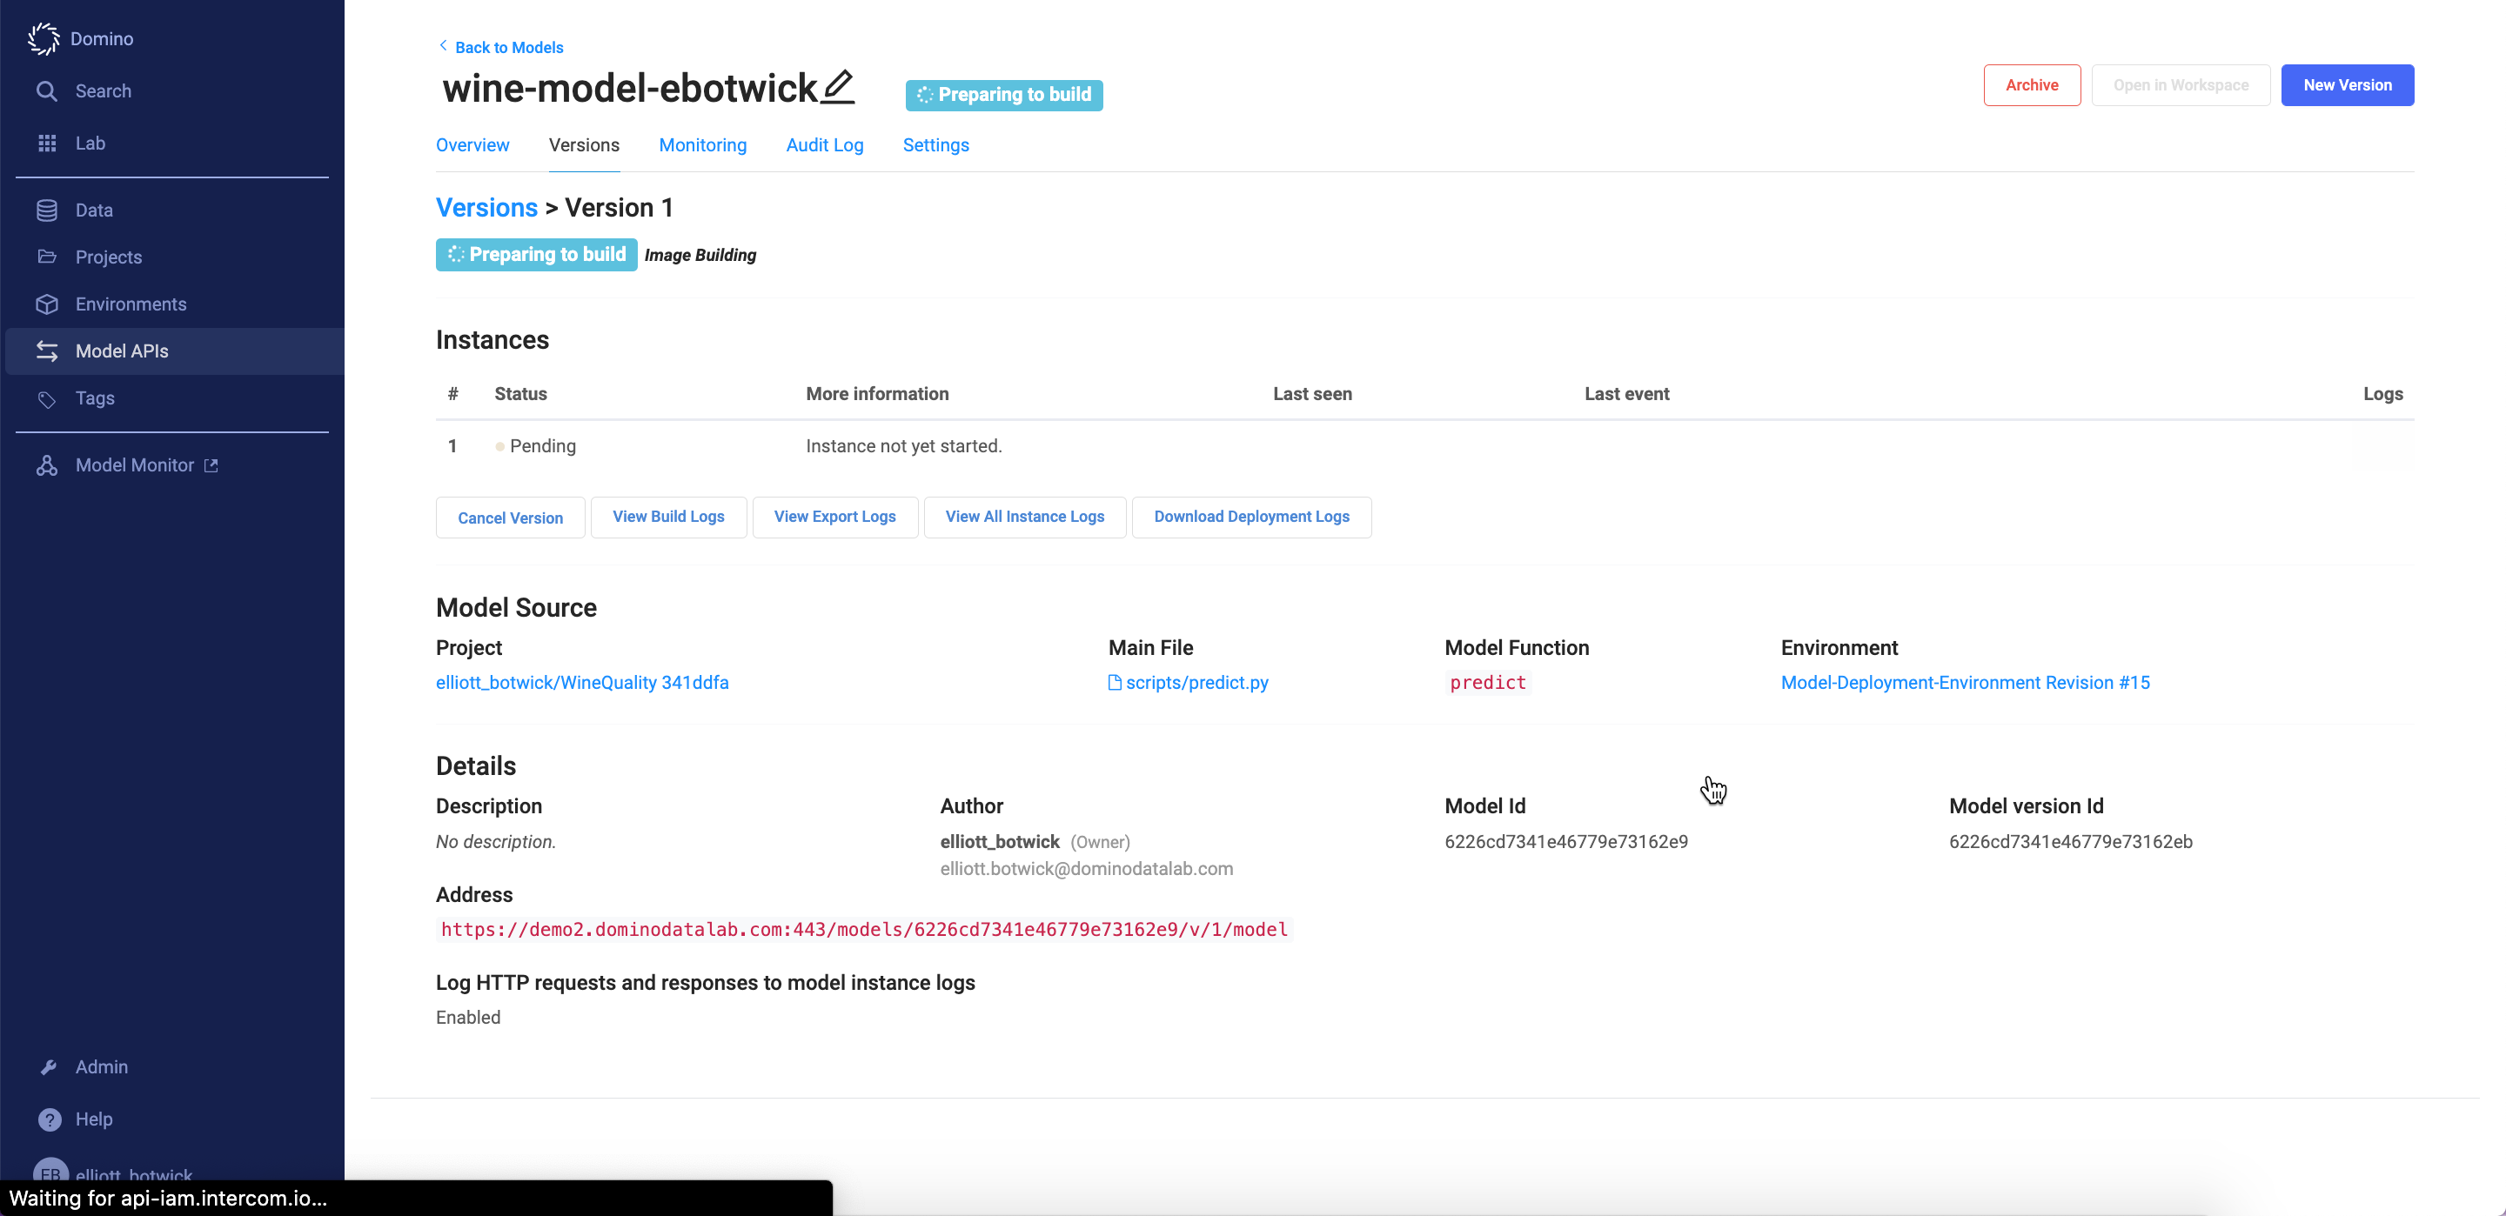Click Cancel Version button
Screen dimensions: 2506x1216
510,518
